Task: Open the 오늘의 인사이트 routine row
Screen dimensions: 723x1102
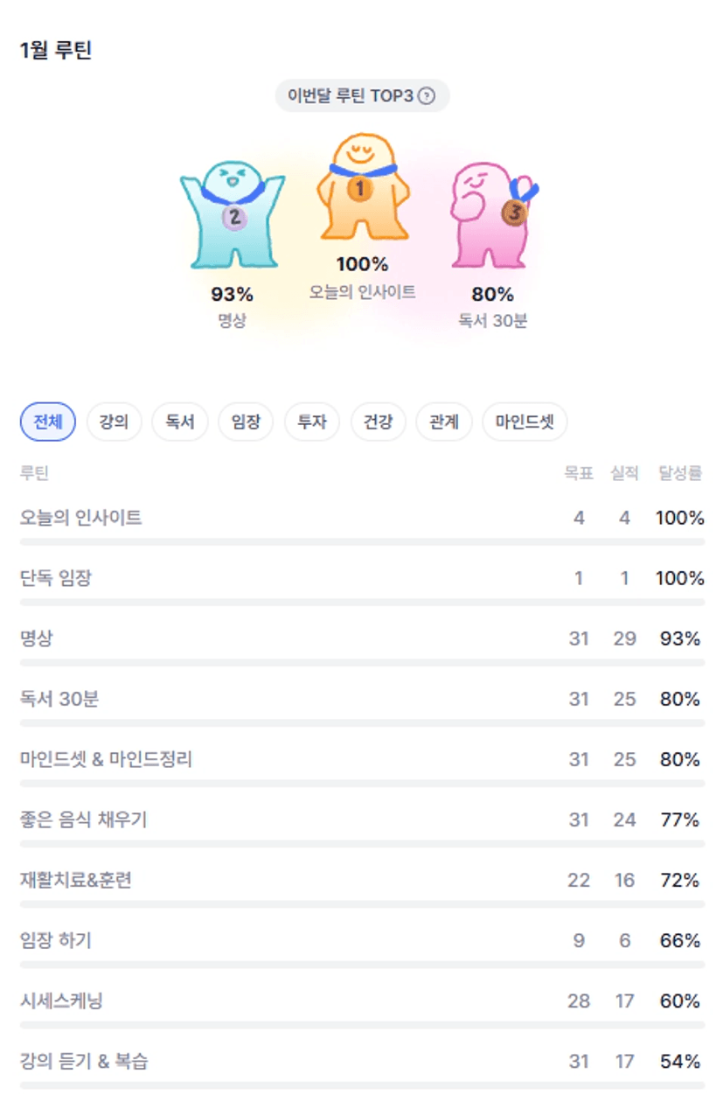Action: 81,518
